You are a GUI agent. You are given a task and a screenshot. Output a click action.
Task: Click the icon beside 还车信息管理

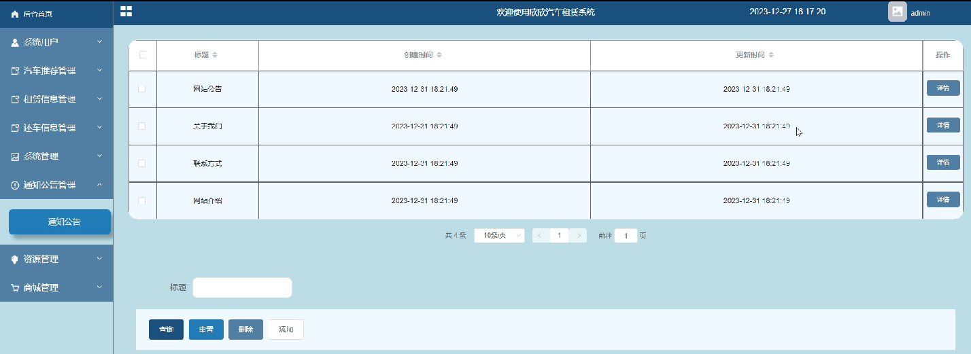pos(15,128)
